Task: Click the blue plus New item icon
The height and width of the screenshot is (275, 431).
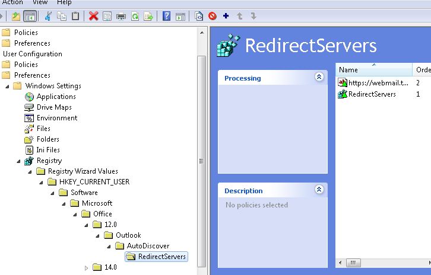Action: [x=226, y=16]
